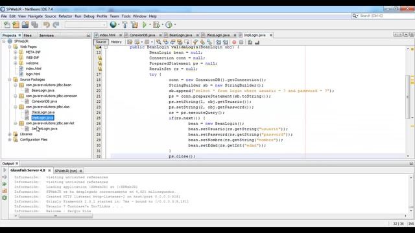
Task: Collapse the Source Packages node
Action: [x=10, y=80]
